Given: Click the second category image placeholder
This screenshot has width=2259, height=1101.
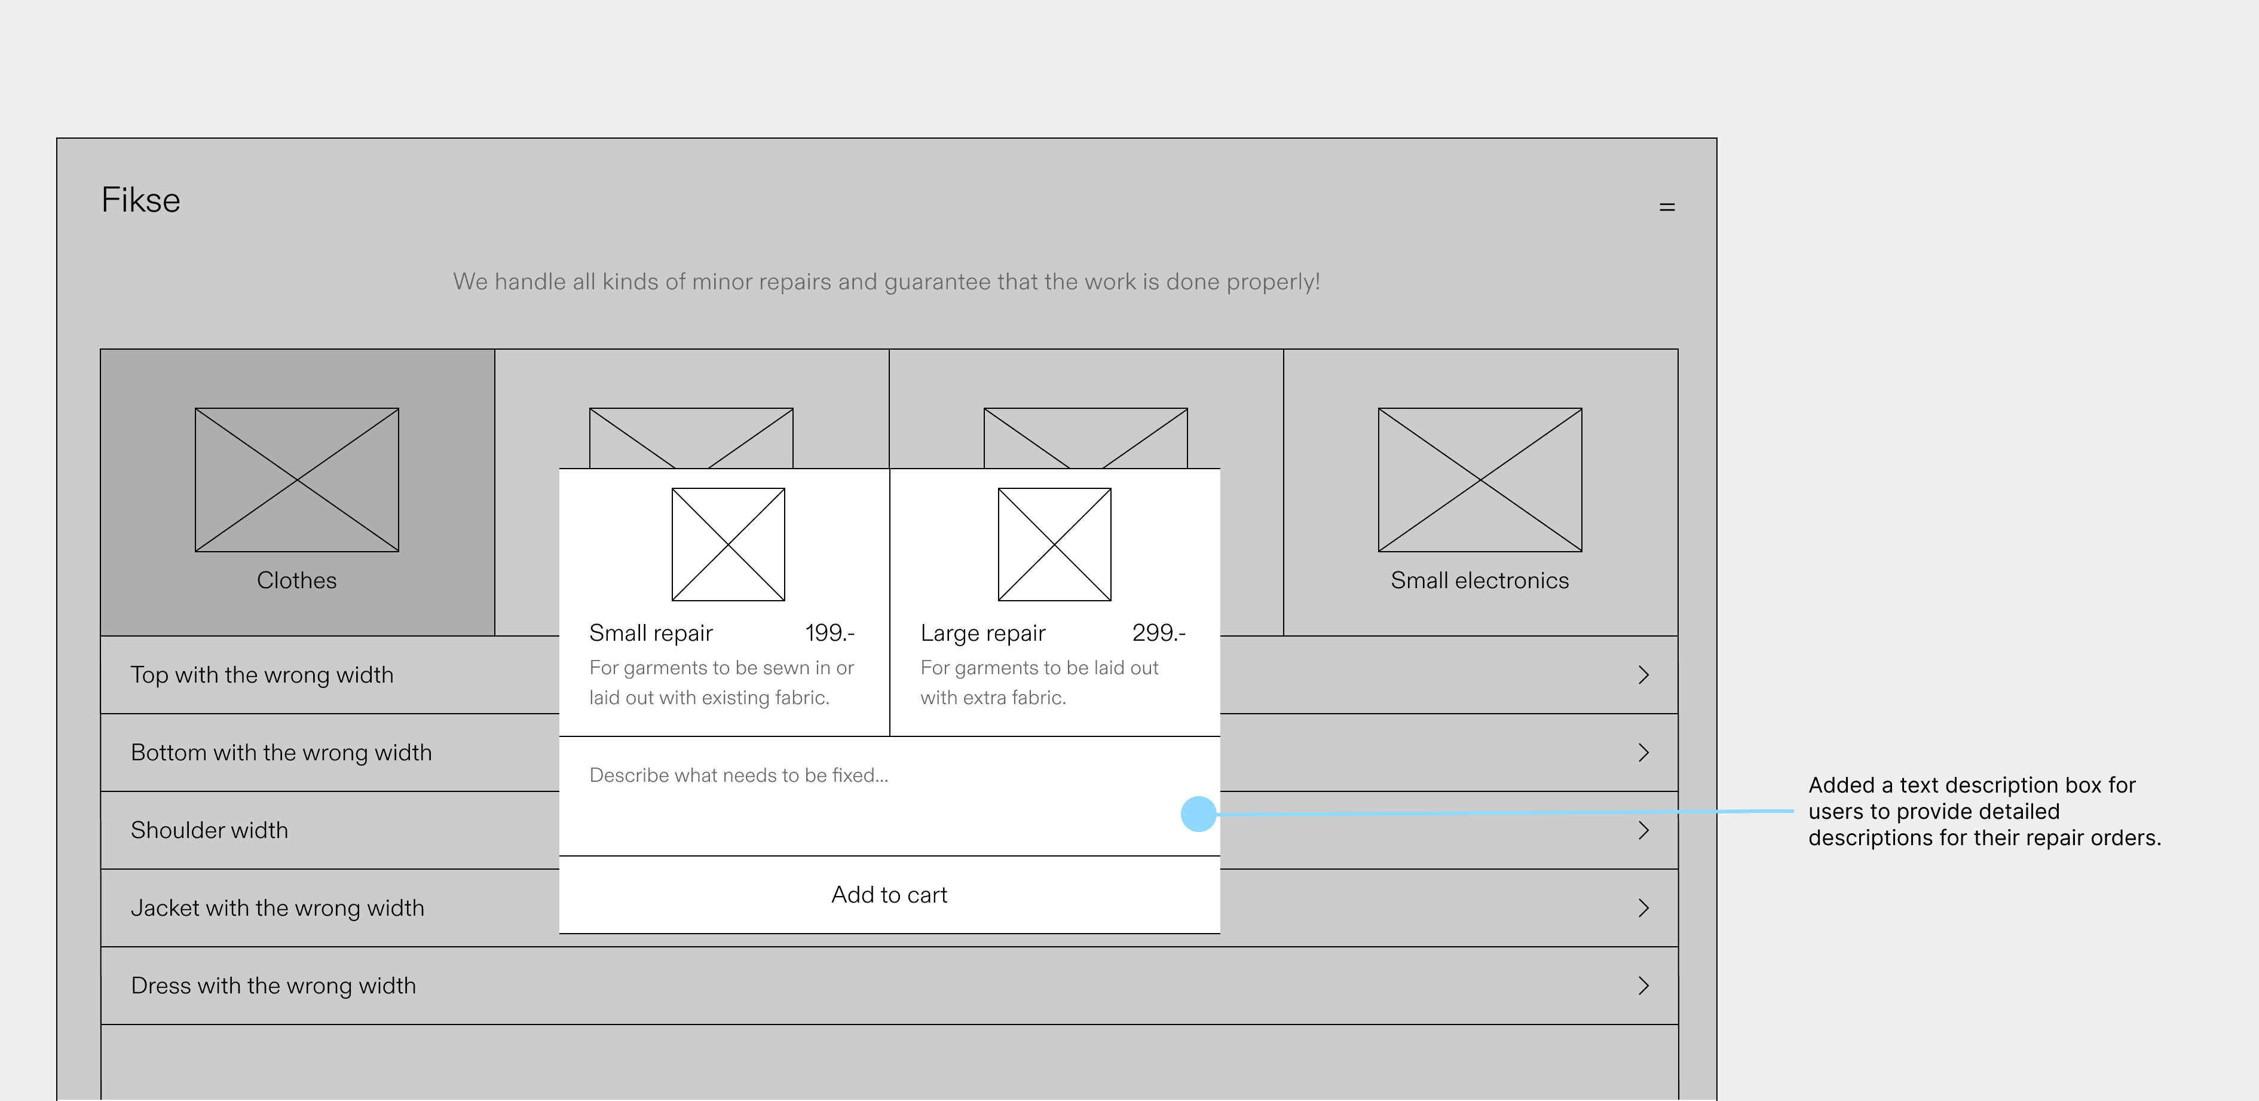Looking at the screenshot, I should 691,437.
